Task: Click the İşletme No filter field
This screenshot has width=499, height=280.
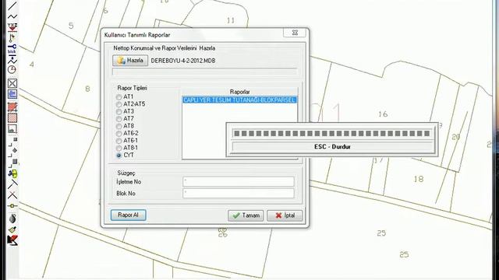Action: 239,181
